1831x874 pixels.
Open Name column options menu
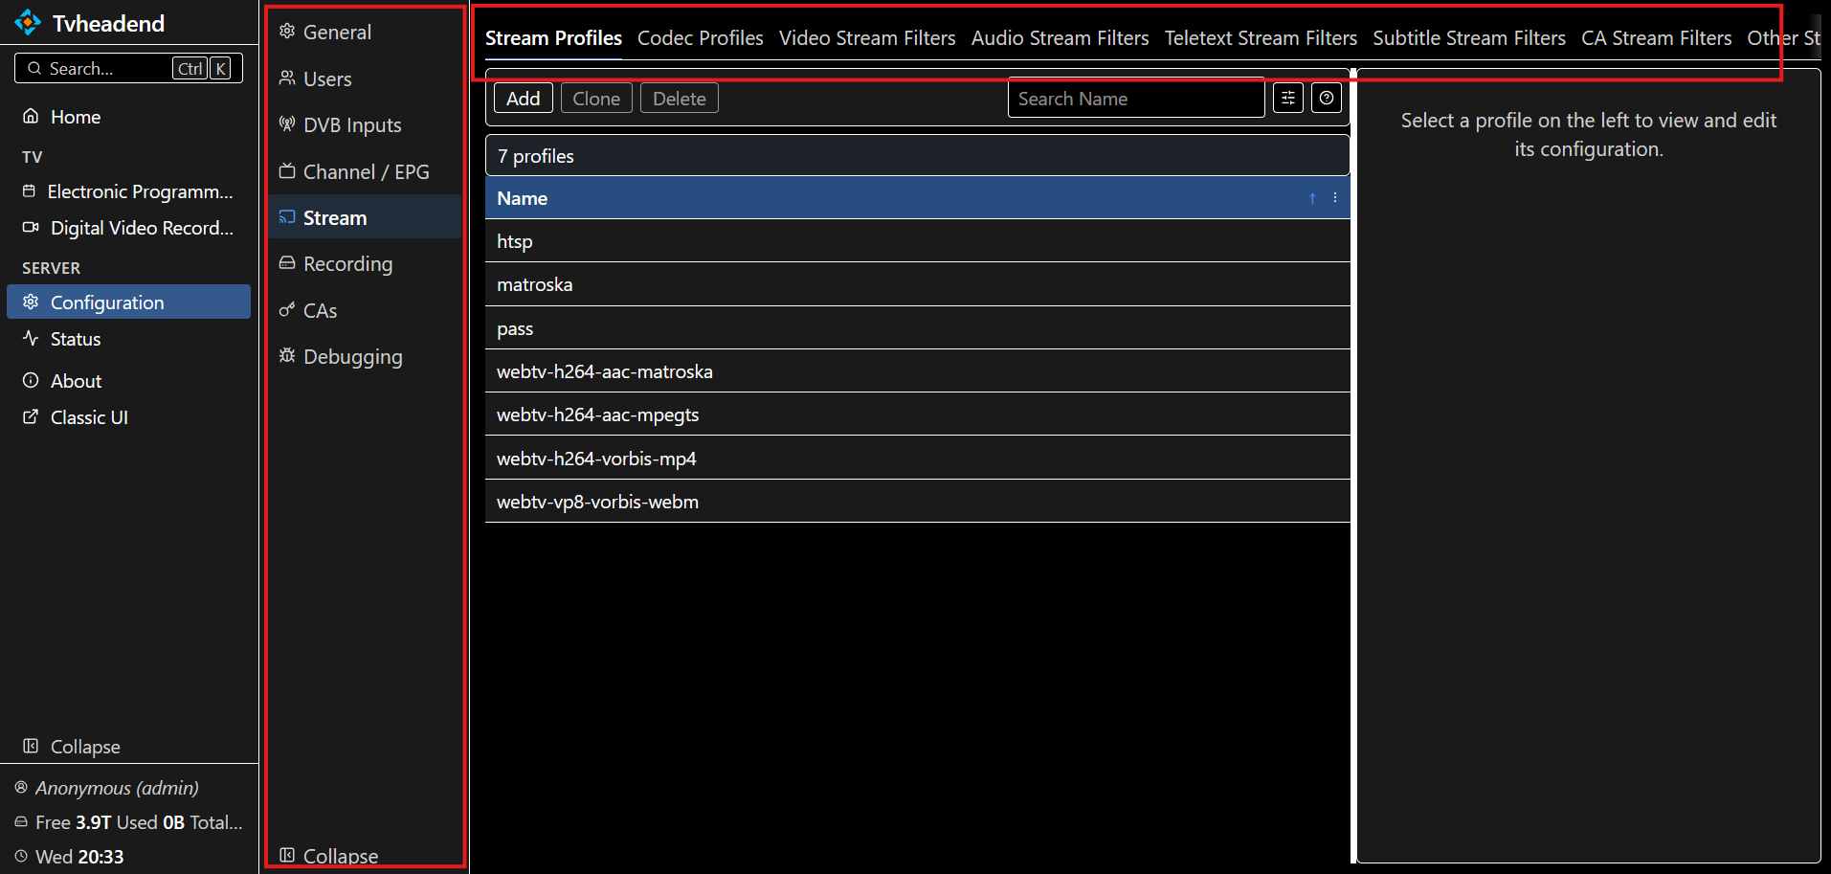click(x=1335, y=198)
